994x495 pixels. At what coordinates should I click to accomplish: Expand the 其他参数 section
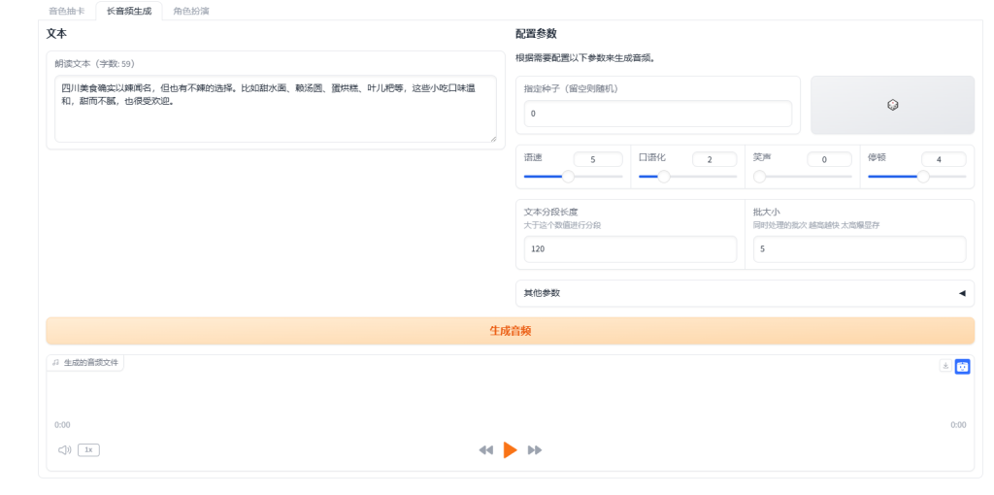point(745,293)
